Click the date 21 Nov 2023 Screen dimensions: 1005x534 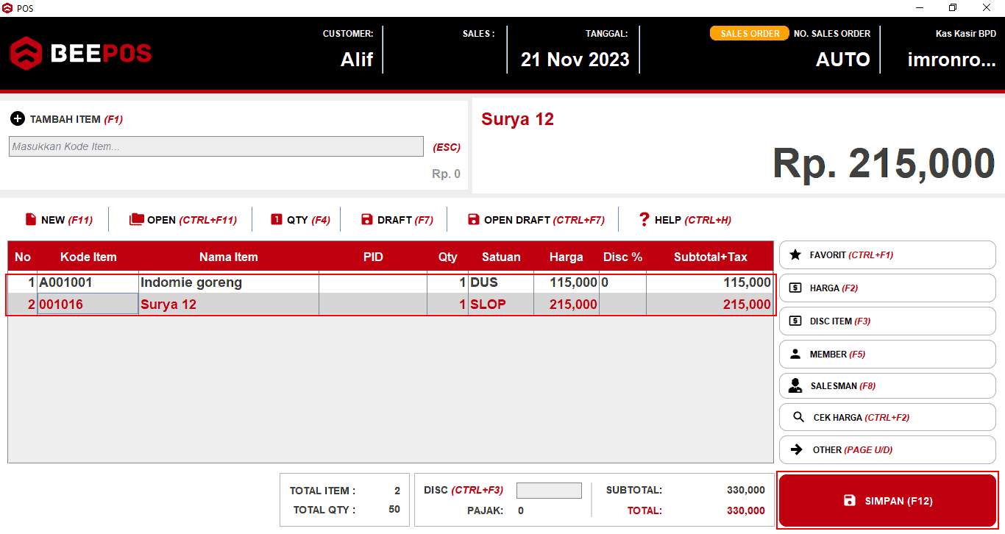click(x=575, y=60)
